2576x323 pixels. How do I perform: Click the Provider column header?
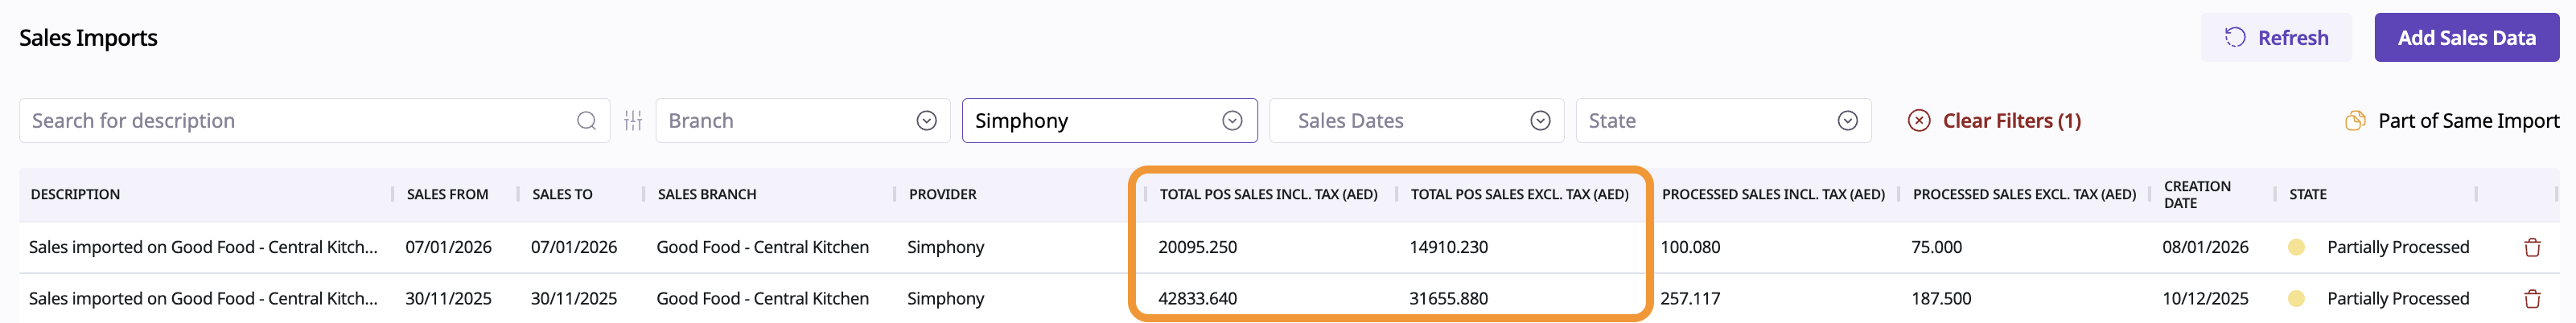pos(942,194)
